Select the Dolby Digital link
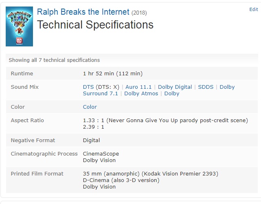The image size is (261, 204). click(175, 87)
